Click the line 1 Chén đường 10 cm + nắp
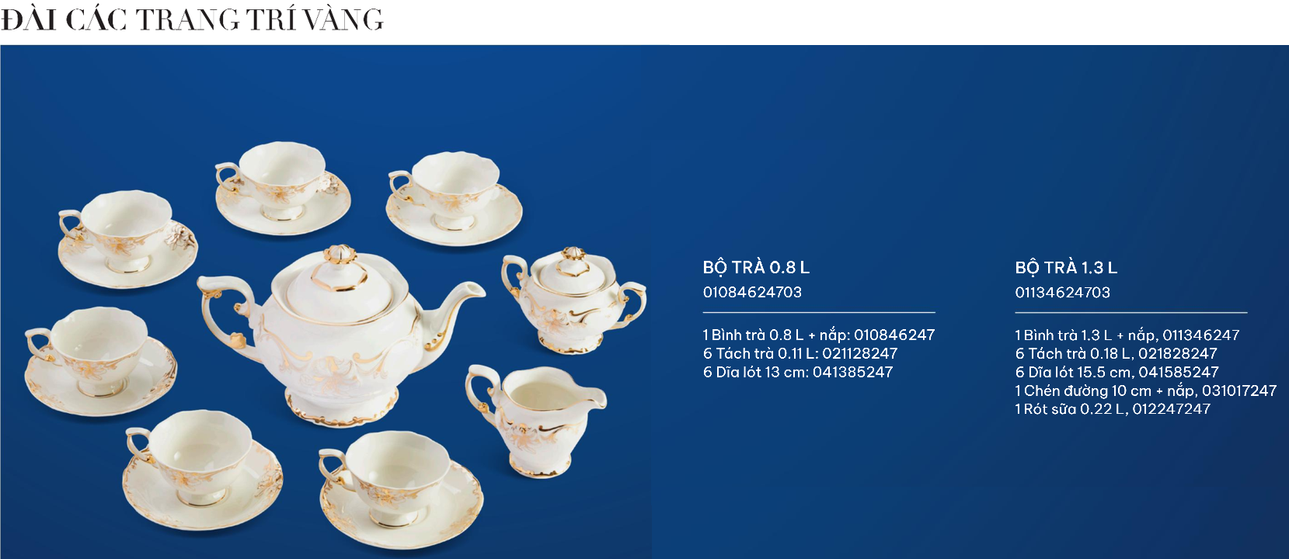 [x=1145, y=391]
